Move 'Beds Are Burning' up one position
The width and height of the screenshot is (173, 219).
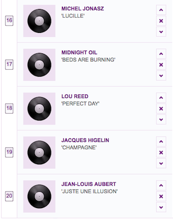pyautogui.click(x=161, y=54)
